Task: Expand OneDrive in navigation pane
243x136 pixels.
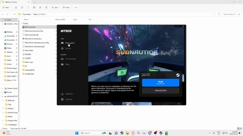Action: (2, 24)
